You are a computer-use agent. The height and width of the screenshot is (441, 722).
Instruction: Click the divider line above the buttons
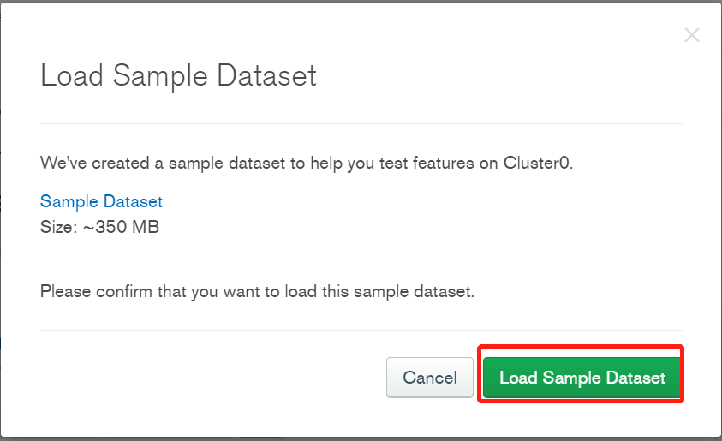click(x=361, y=330)
